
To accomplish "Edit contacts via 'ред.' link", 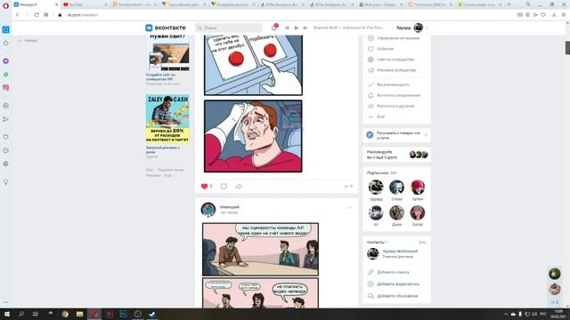I will click(x=422, y=242).
